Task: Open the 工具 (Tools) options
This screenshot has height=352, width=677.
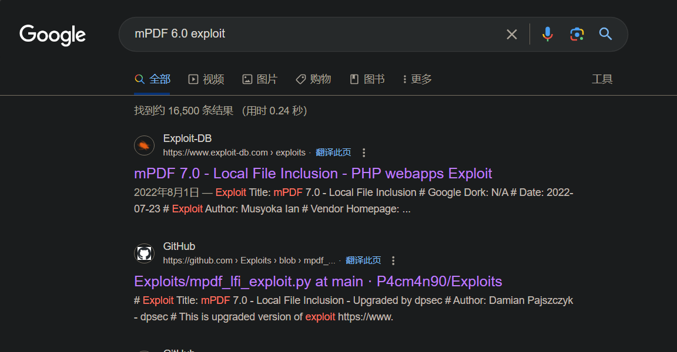Action: 602,79
